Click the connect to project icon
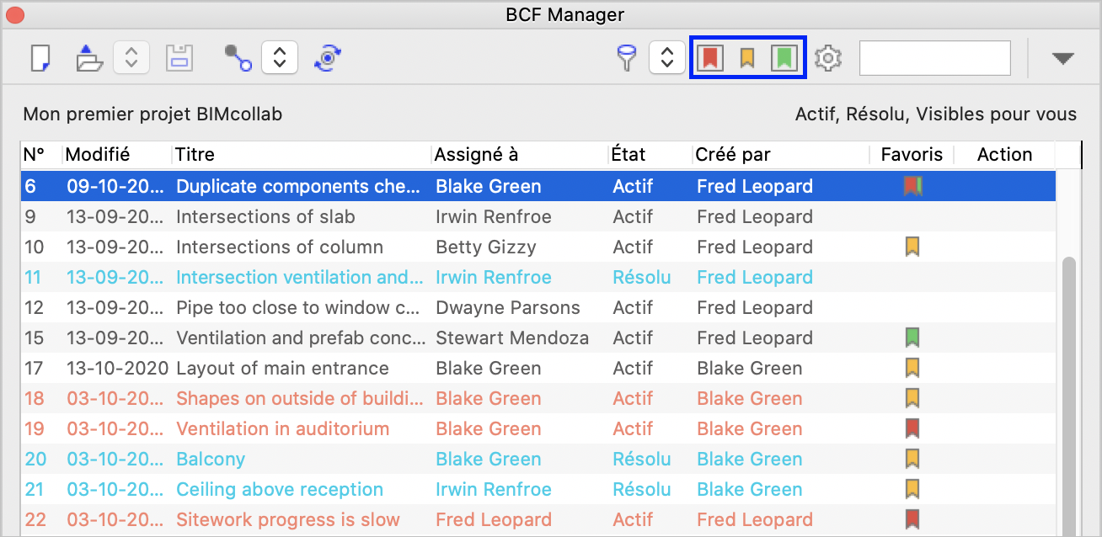Image resolution: width=1102 pixels, height=537 pixels. pyautogui.click(x=238, y=58)
